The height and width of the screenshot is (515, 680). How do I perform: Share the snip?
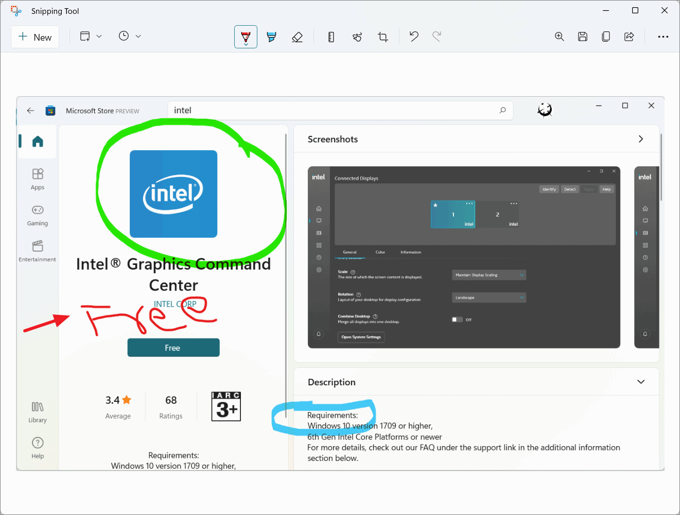pyautogui.click(x=629, y=37)
